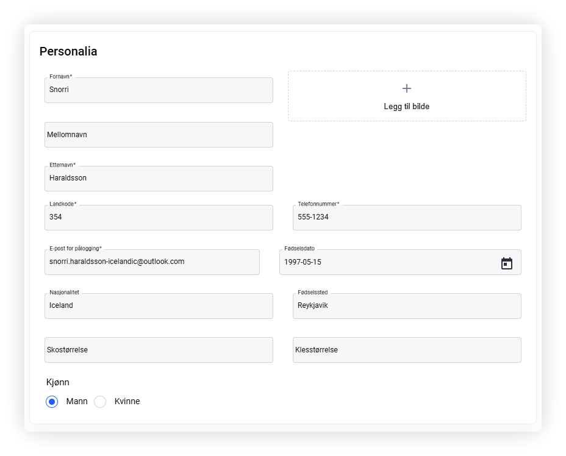This screenshot has width=566, height=456.
Task: Click the Mann label text
Action: [77, 401]
